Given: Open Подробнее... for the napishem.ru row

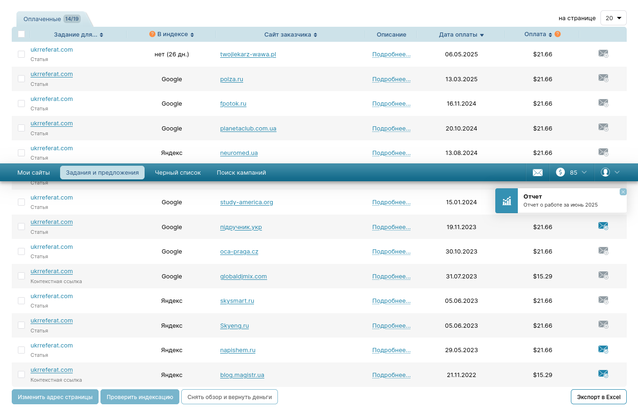Looking at the screenshot, I should coord(392,350).
